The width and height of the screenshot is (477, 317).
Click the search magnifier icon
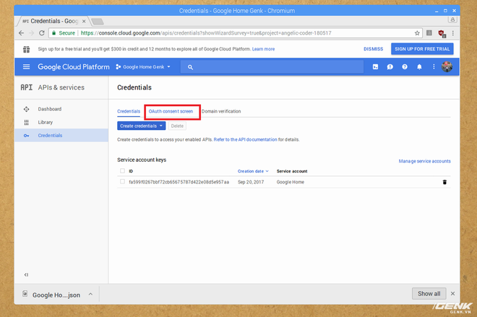(x=190, y=67)
